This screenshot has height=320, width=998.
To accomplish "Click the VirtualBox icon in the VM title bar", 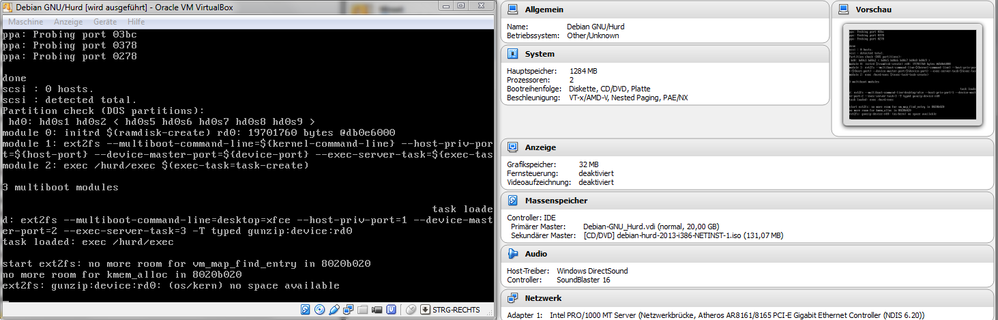I will point(7,5).
